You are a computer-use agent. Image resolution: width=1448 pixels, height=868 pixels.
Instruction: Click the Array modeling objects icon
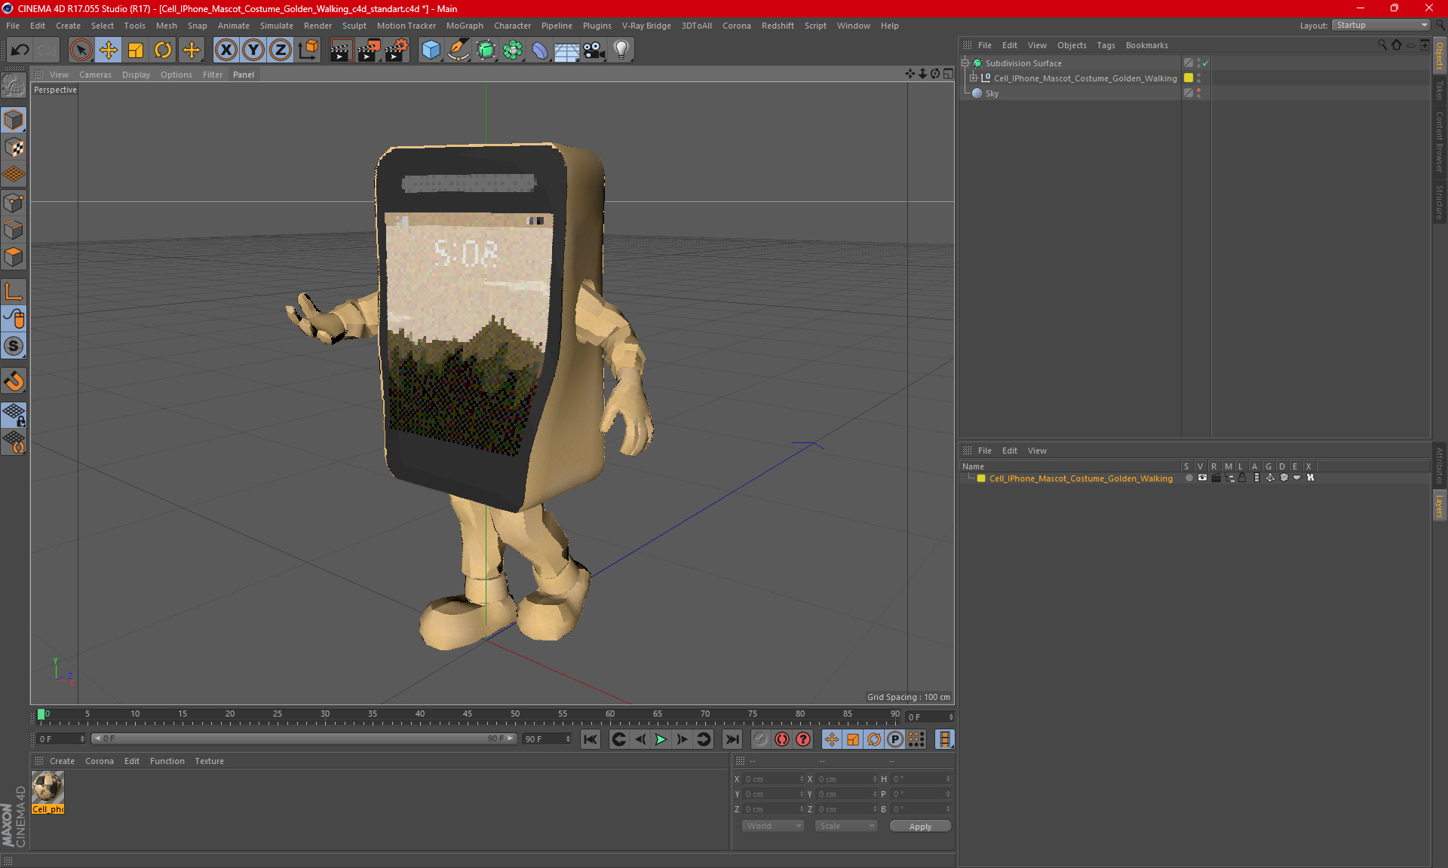513,50
